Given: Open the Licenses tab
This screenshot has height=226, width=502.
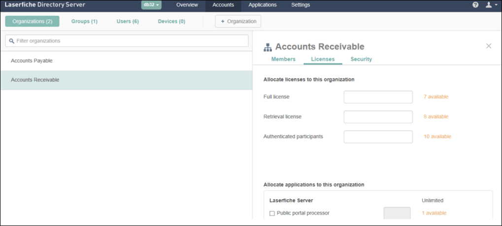Looking at the screenshot, I should tap(323, 59).
